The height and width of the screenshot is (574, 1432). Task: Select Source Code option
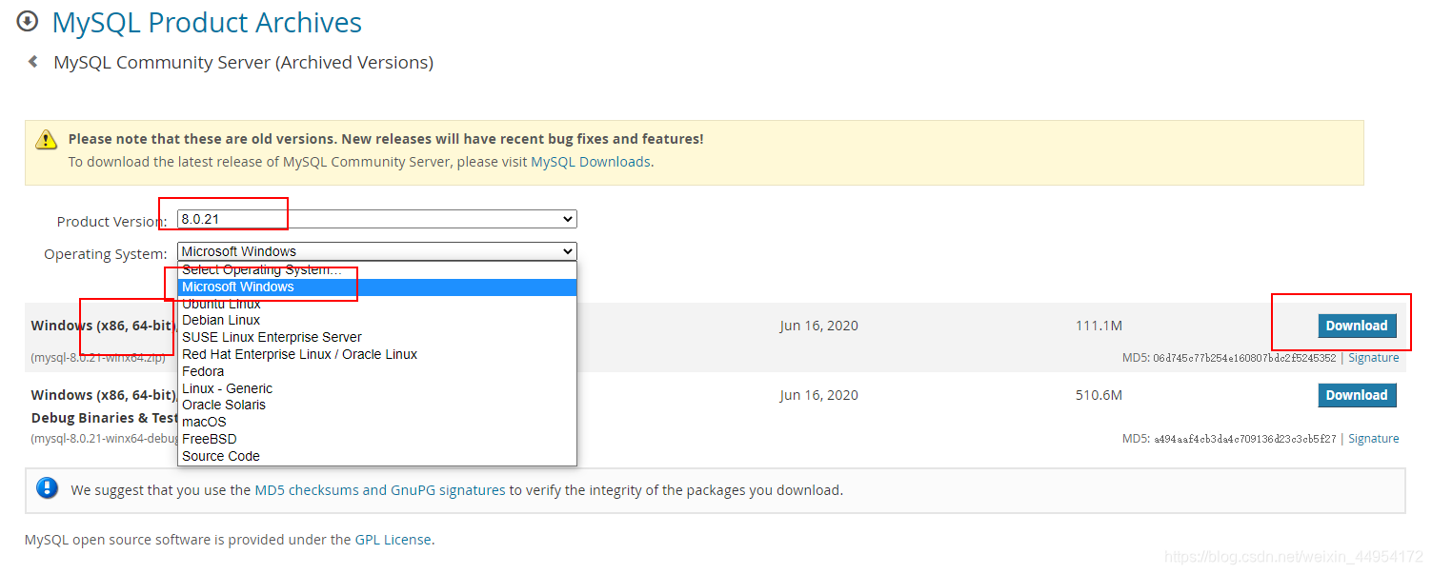pyautogui.click(x=377, y=456)
